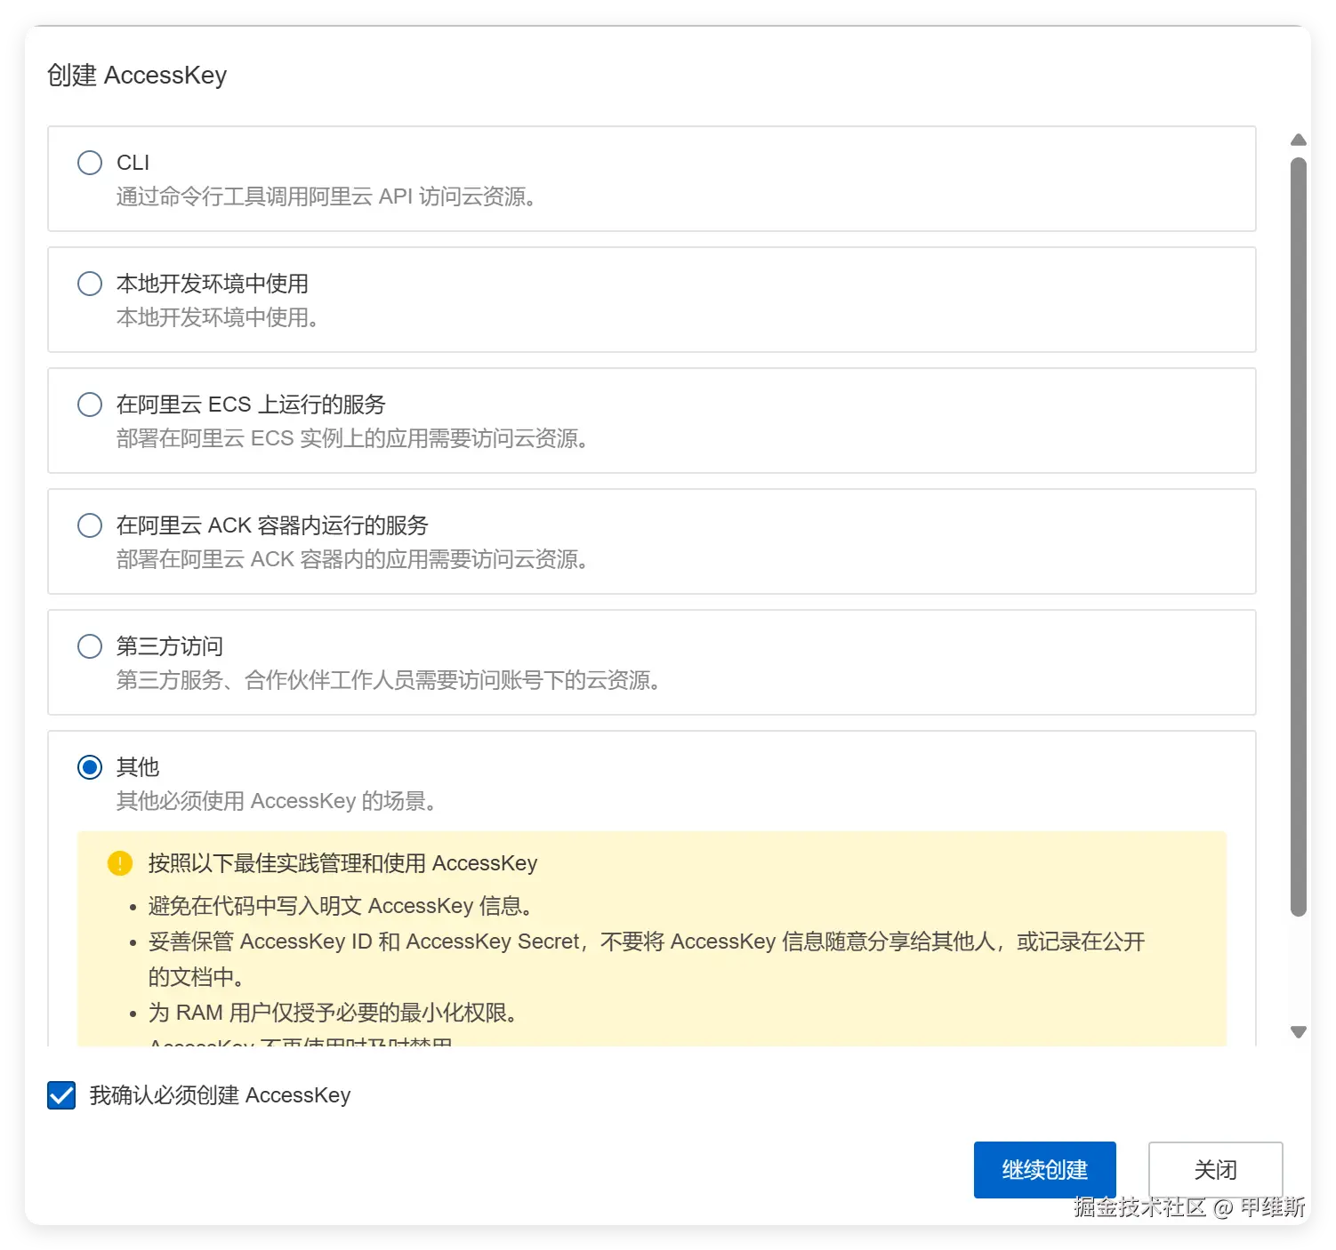
Task: Click the gray description 本地开发环境中使用。
Action: 218,317
